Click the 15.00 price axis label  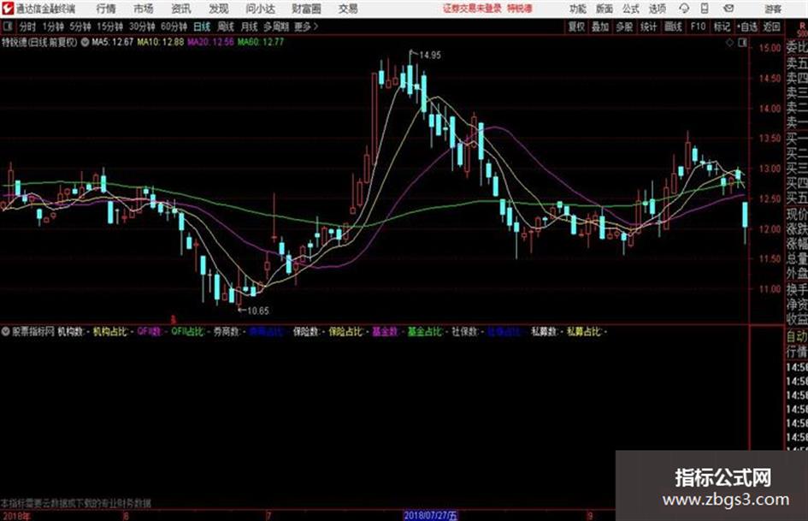click(x=770, y=48)
